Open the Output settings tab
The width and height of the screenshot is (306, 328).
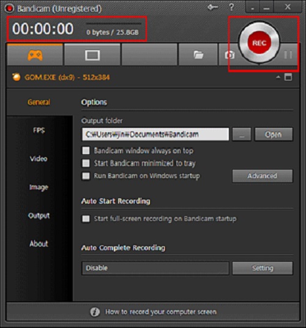(x=39, y=215)
